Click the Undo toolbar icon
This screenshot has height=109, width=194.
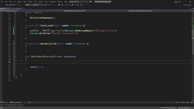18,5
